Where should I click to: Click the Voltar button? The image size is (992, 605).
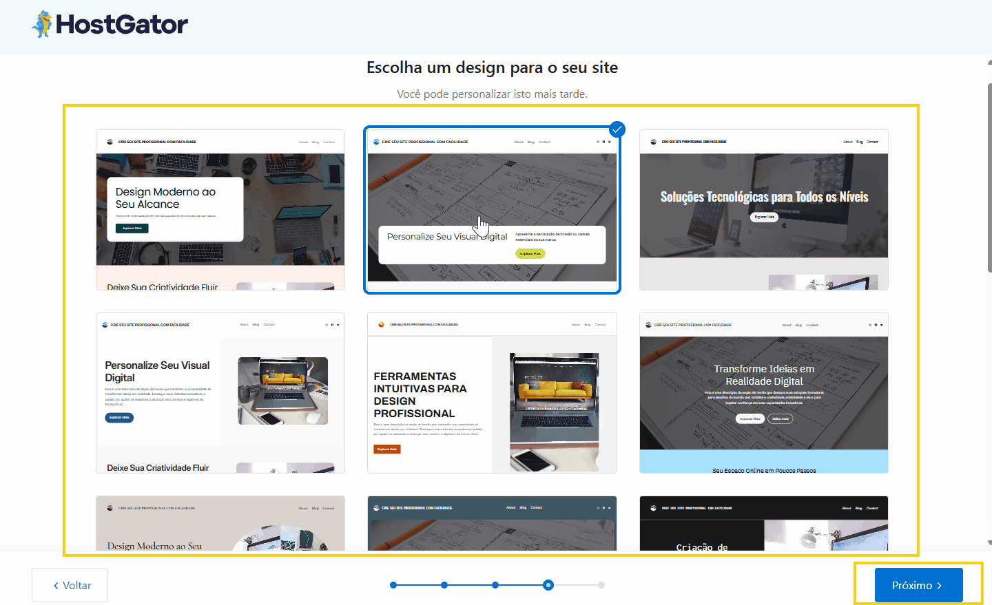point(70,585)
